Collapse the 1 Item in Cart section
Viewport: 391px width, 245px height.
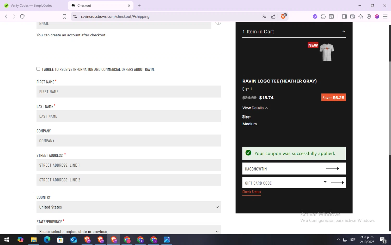click(344, 32)
